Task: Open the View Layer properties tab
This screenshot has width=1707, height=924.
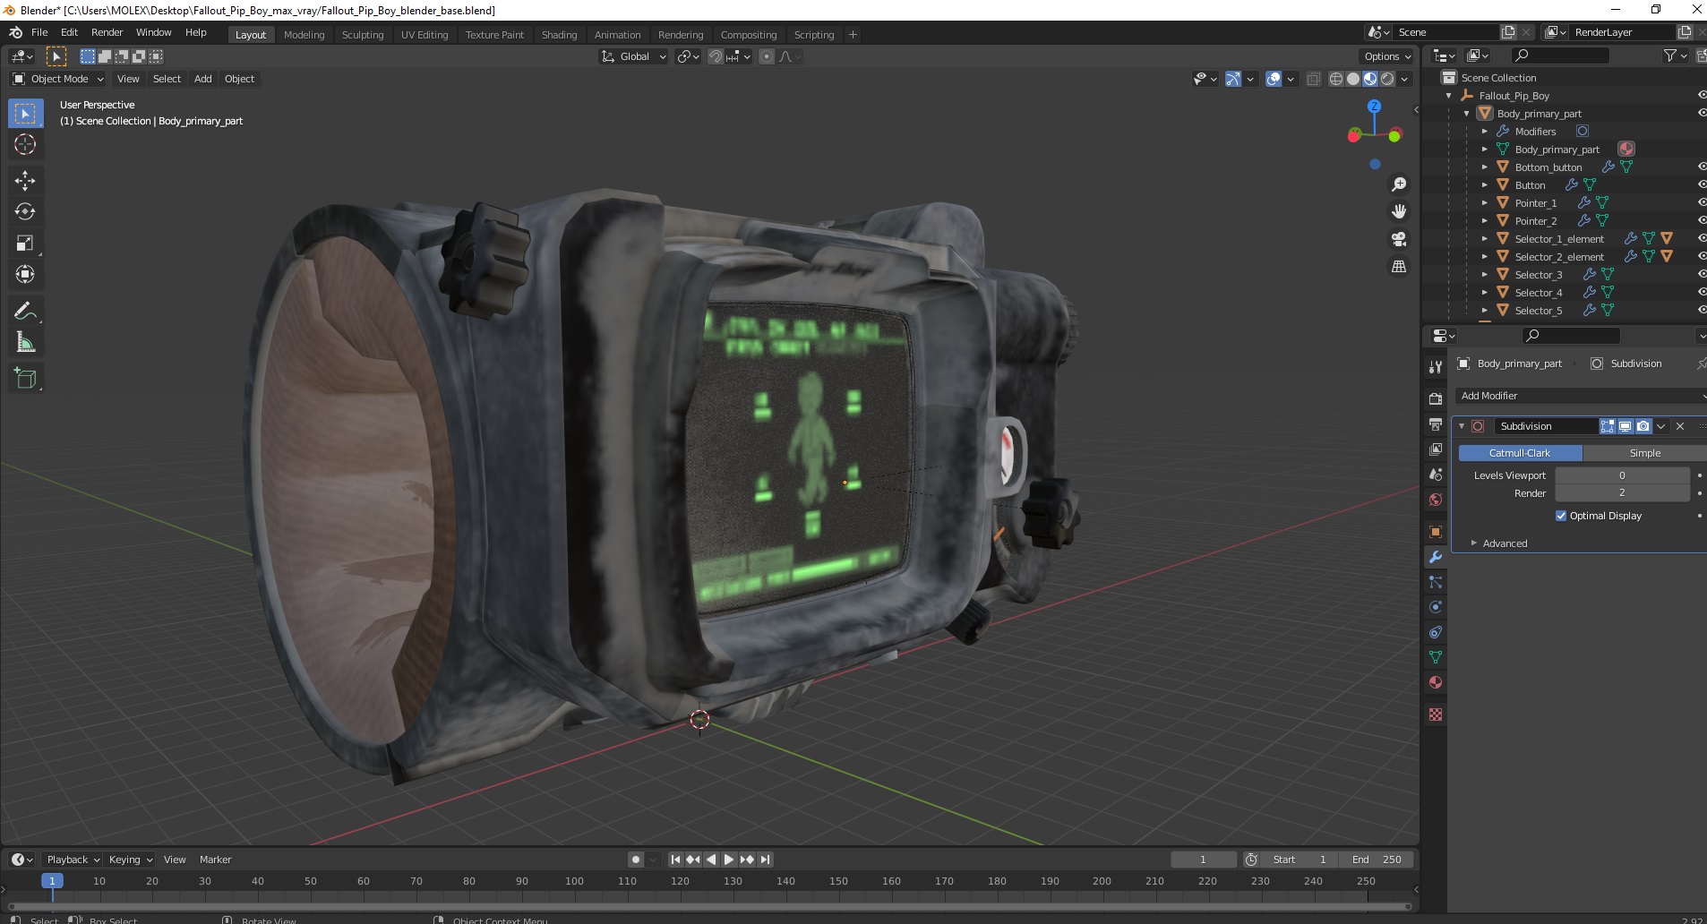Action: [x=1436, y=449]
